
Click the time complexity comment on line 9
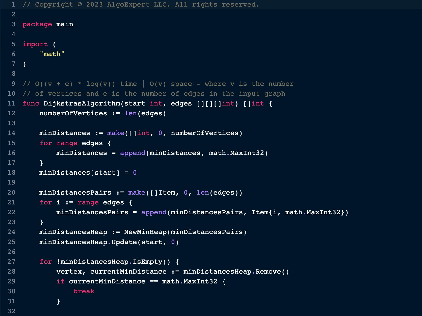pyautogui.click(x=158, y=84)
